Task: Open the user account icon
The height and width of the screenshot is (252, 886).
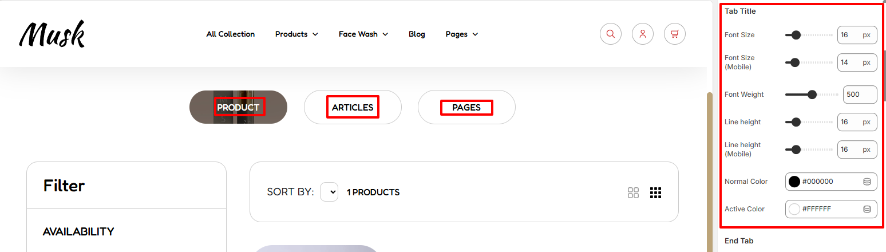Action: pyautogui.click(x=643, y=34)
